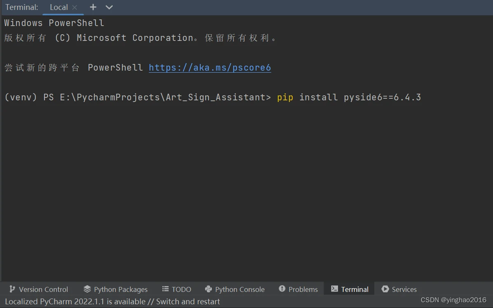Click the yellow 'pip' command word
The width and height of the screenshot is (493, 308).
pos(285,97)
